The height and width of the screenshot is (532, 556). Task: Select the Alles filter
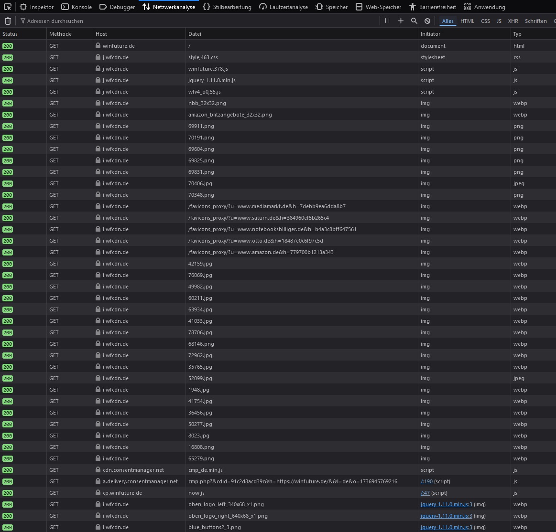(x=447, y=21)
